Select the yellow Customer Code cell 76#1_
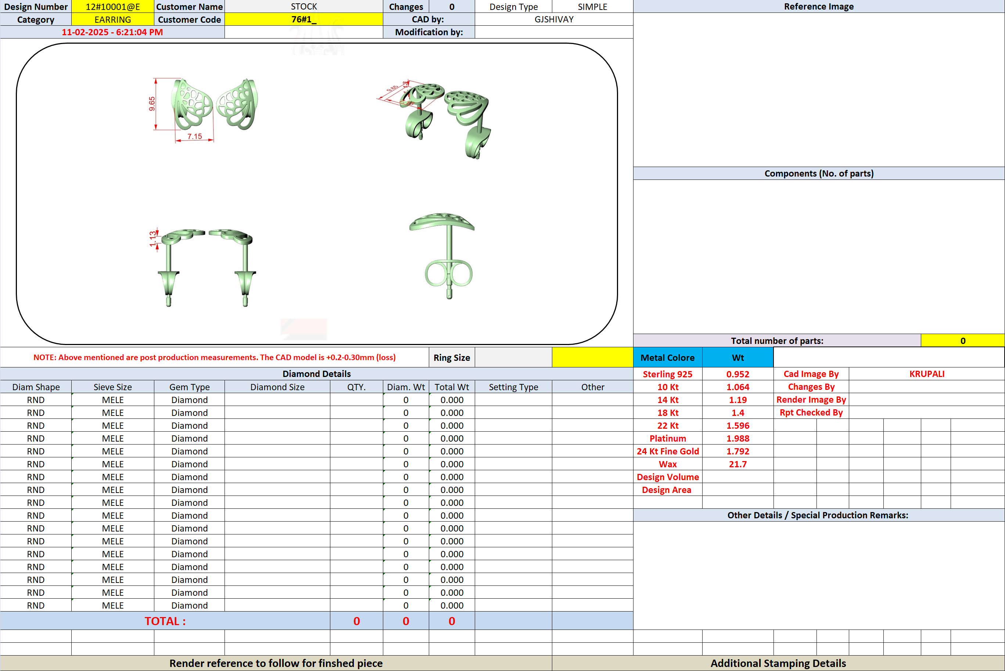This screenshot has height=671, width=1005. 304,19
